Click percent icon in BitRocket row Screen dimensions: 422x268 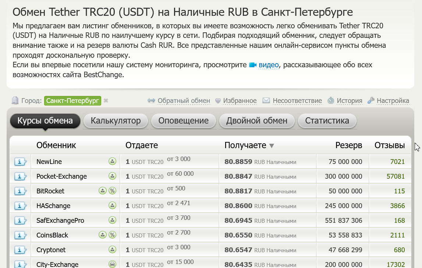(x=112, y=191)
